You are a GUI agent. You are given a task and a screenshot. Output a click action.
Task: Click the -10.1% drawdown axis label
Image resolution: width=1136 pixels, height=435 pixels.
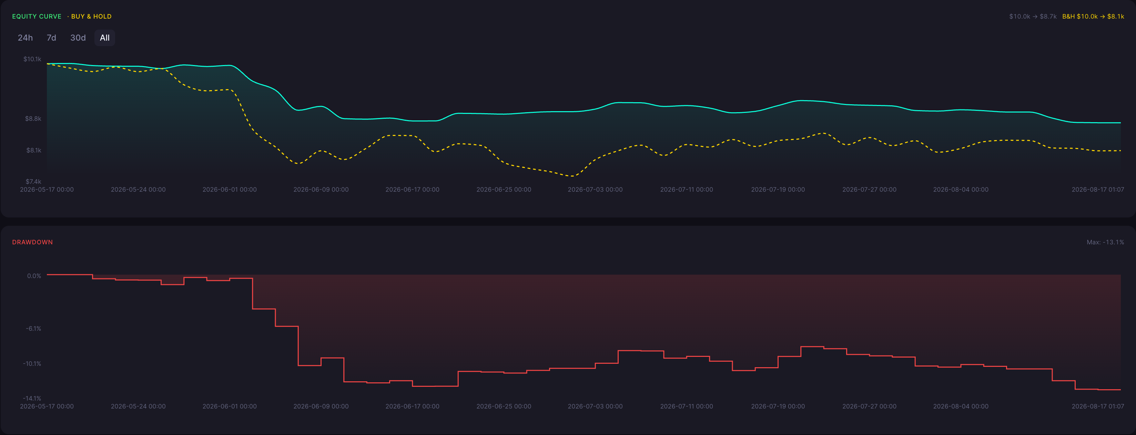32,364
